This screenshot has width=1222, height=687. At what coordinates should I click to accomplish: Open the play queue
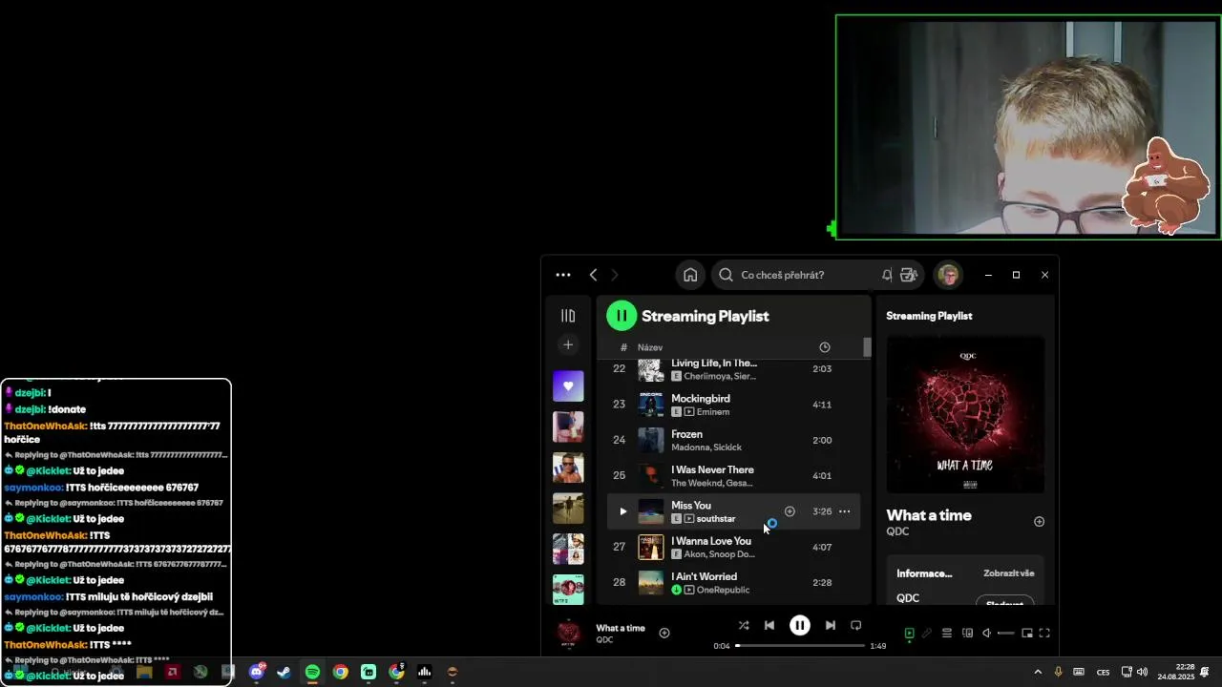(x=947, y=633)
